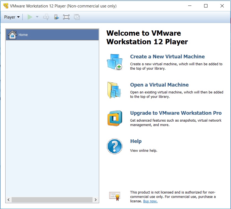Expand the power options arrow beside play
Image resolution: width=231 pixels, height=209 pixels.
(37, 17)
